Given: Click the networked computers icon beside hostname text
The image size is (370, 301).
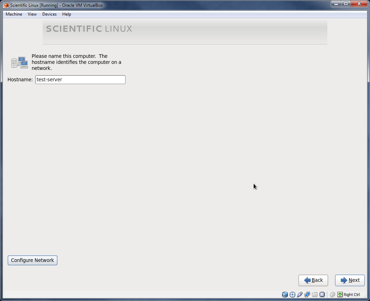Looking at the screenshot, I should pos(20,62).
